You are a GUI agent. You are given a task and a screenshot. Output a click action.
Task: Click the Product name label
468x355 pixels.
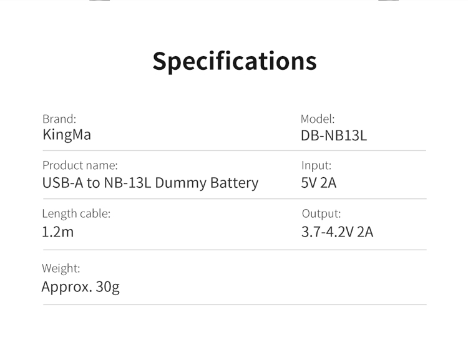[80, 165]
